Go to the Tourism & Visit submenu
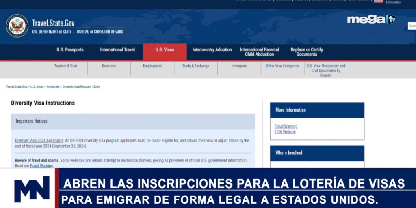The height and width of the screenshot is (208, 416). tap(66, 66)
